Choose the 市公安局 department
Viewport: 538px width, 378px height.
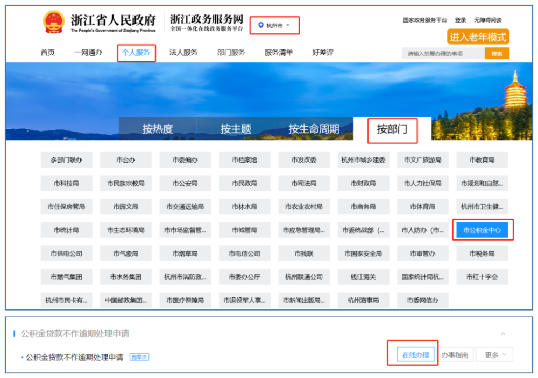pyautogui.click(x=185, y=183)
